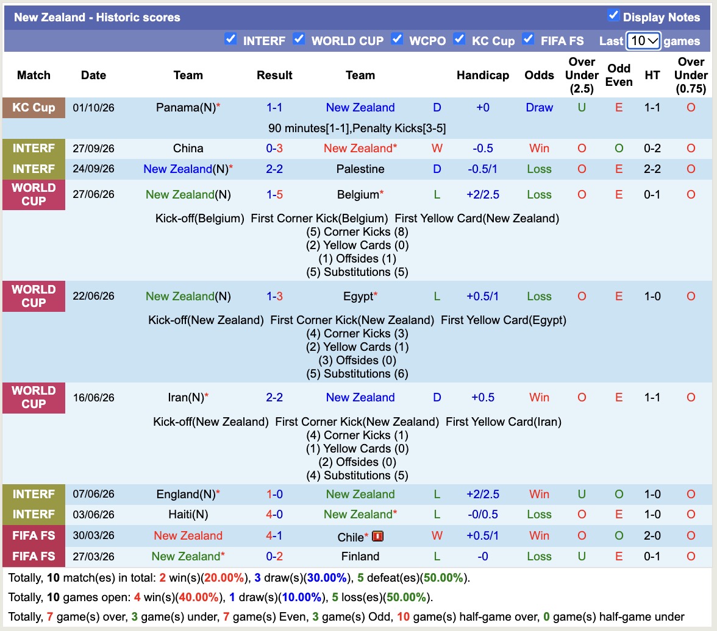
Task: Open the Panama team link
Action: [185, 108]
